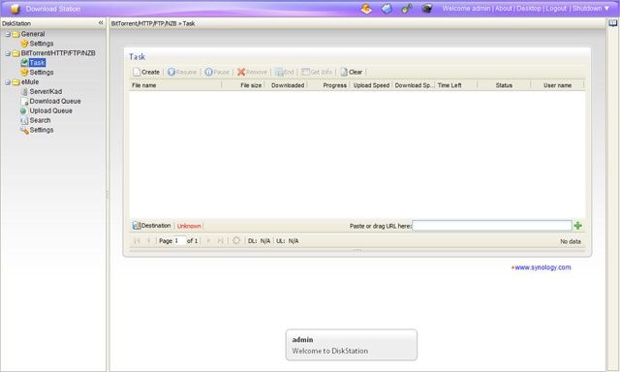Click the Create toolbar button
620x372 pixels.
coord(146,72)
